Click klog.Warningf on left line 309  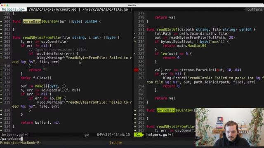coord(51,58)
